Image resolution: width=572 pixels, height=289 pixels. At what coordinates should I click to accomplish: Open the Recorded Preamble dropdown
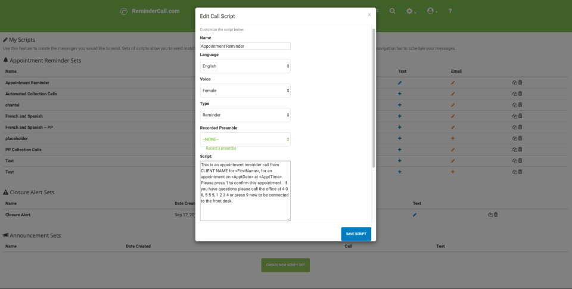[x=245, y=139]
